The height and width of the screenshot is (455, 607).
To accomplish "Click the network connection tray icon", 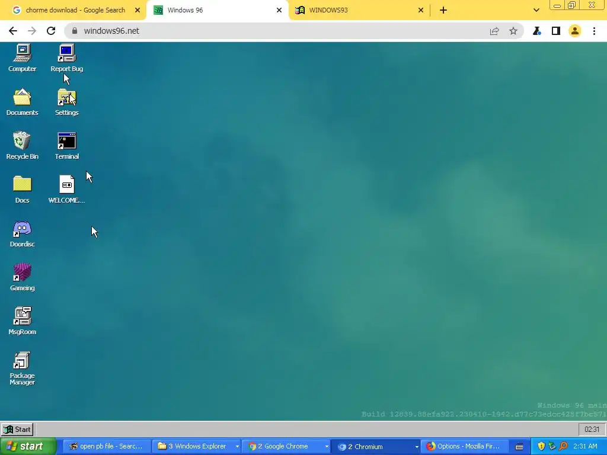I will point(552,447).
